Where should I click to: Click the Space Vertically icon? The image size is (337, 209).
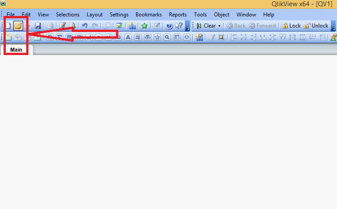click(293, 37)
